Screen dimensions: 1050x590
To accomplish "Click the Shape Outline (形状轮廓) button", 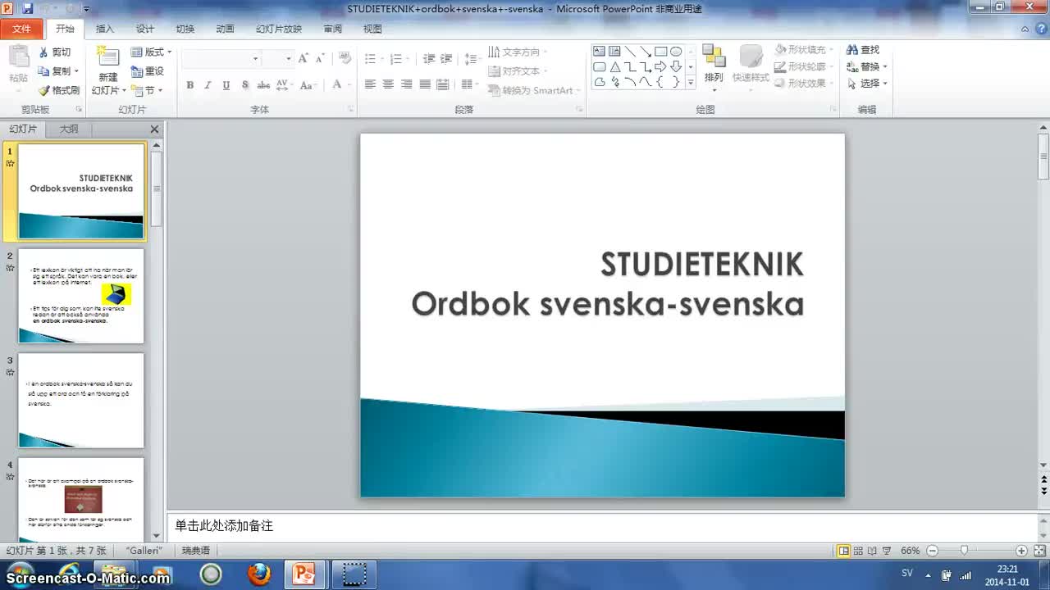I will pyautogui.click(x=805, y=66).
